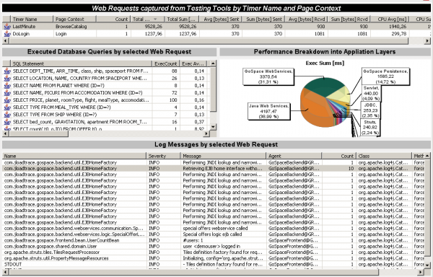Click the icon beside the DoLogin row
433x277 pixels.
[x=6, y=34]
